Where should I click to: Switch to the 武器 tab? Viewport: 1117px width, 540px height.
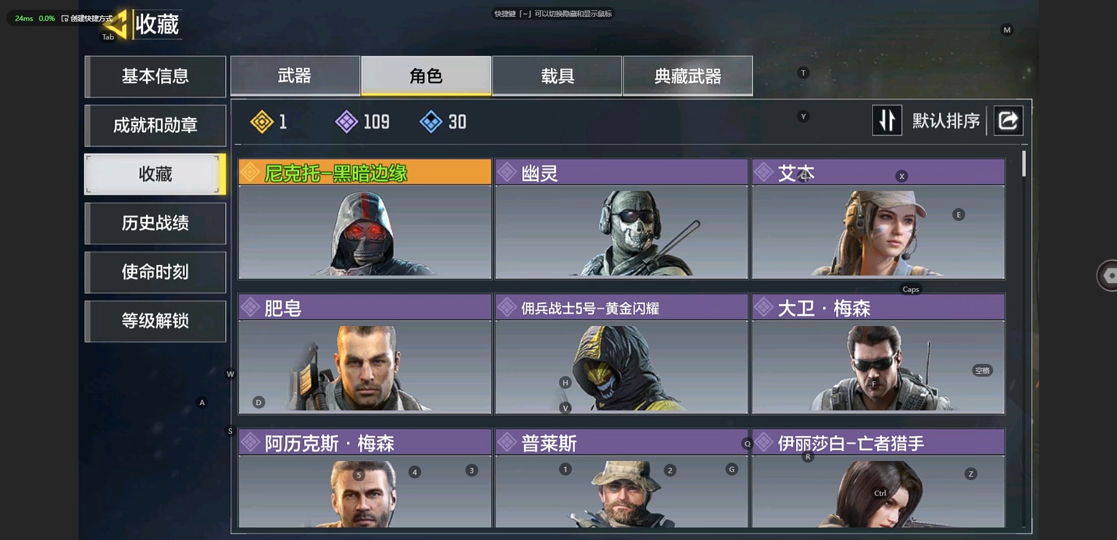[x=295, y=76]
